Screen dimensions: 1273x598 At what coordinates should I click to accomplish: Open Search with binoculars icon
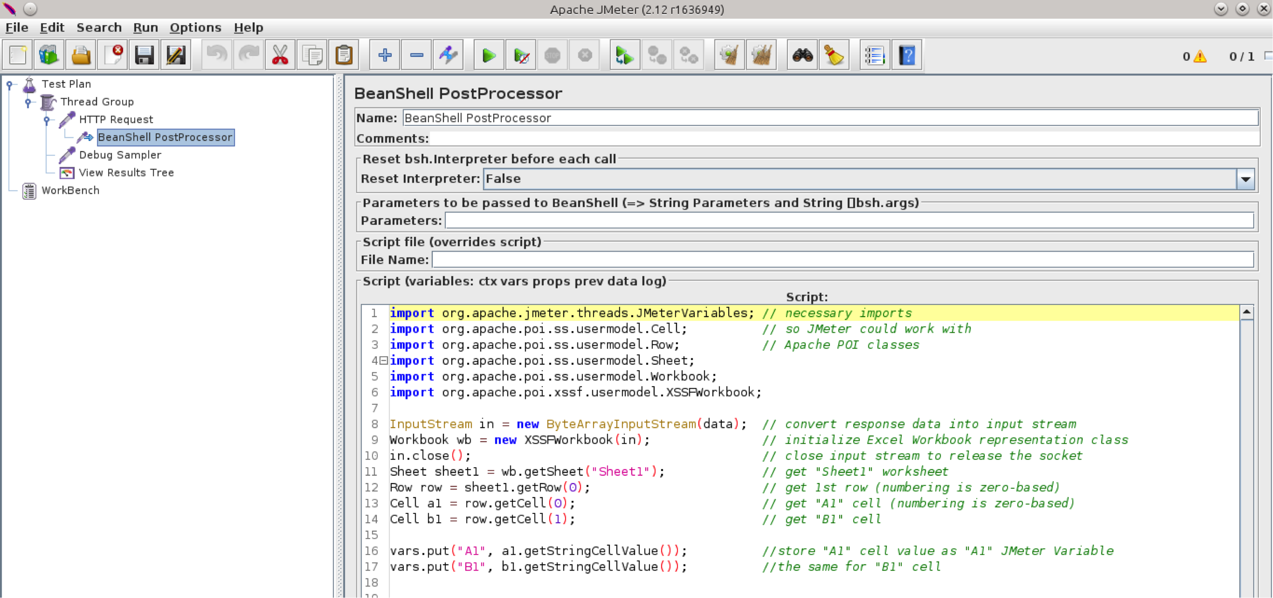point(803,55)
